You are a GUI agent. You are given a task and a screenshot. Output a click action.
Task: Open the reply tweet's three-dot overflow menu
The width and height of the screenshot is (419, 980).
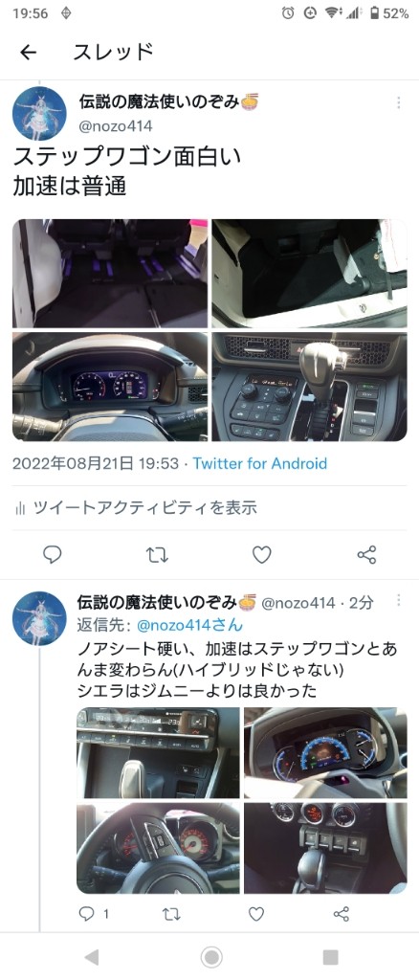click(398, 600)
